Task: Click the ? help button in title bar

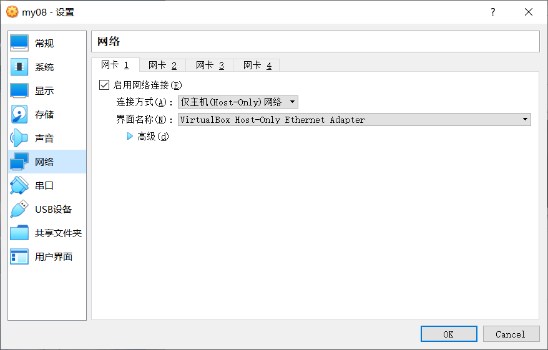Action: (x=493, y=12)
